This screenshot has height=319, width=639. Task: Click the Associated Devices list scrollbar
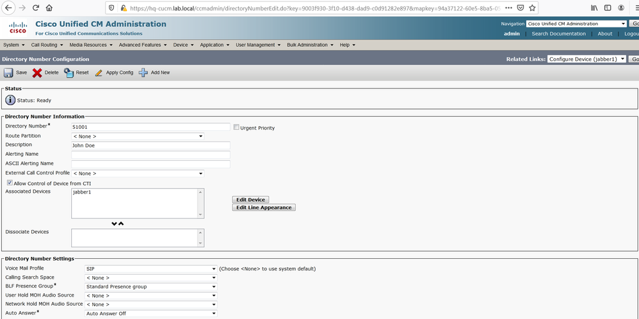click(200, 204)
